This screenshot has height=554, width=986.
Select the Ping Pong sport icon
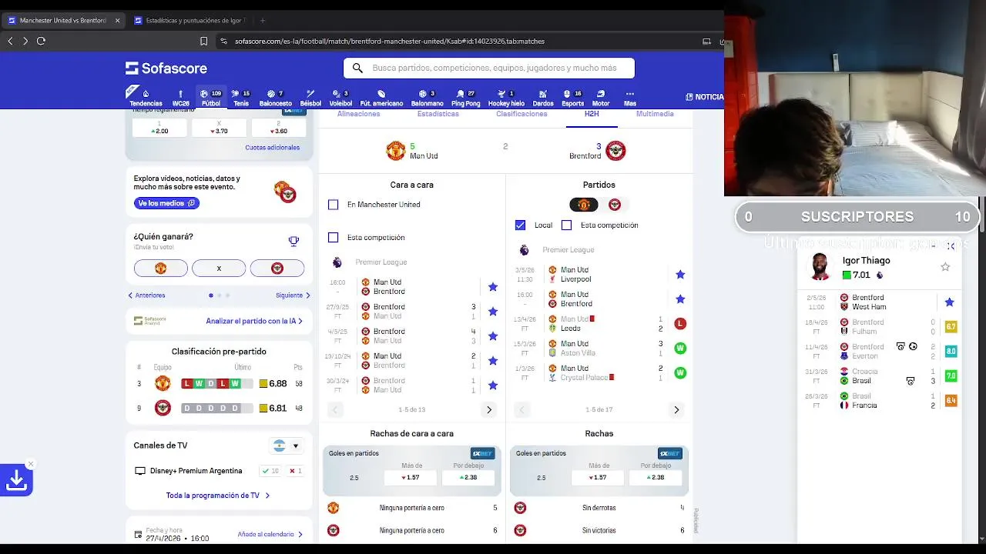click(x=465, y=98)
